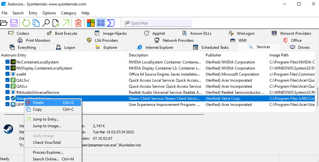Refresh the autoruns list
Viewport: 319px width, 162px height.
point(26,23)
